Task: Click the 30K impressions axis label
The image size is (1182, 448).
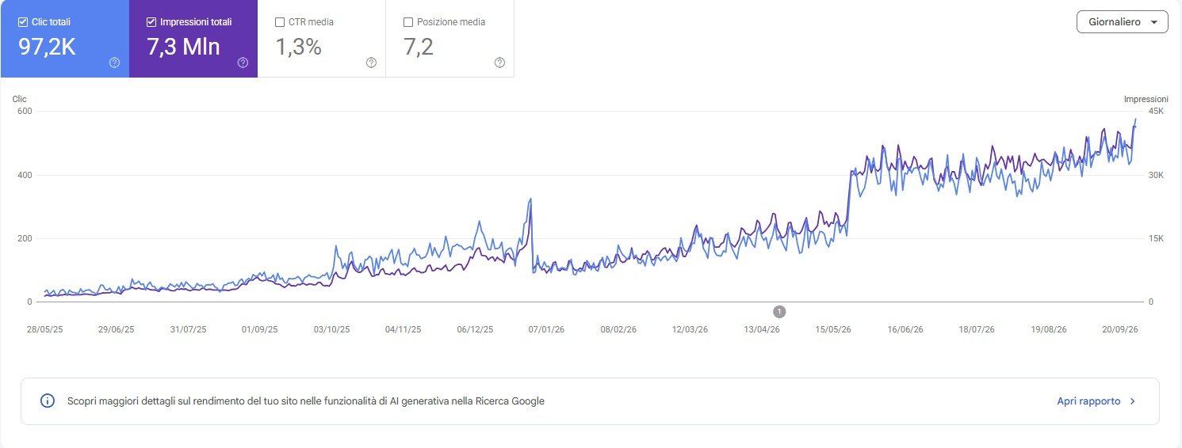Action: [x=1156, y=175]
